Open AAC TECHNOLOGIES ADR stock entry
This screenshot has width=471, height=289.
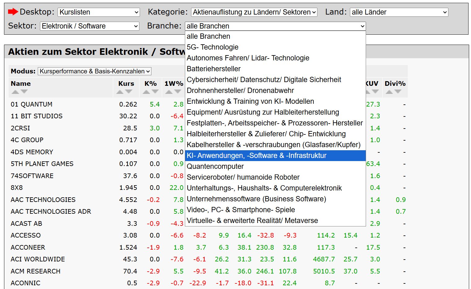[x=51, y=212]
